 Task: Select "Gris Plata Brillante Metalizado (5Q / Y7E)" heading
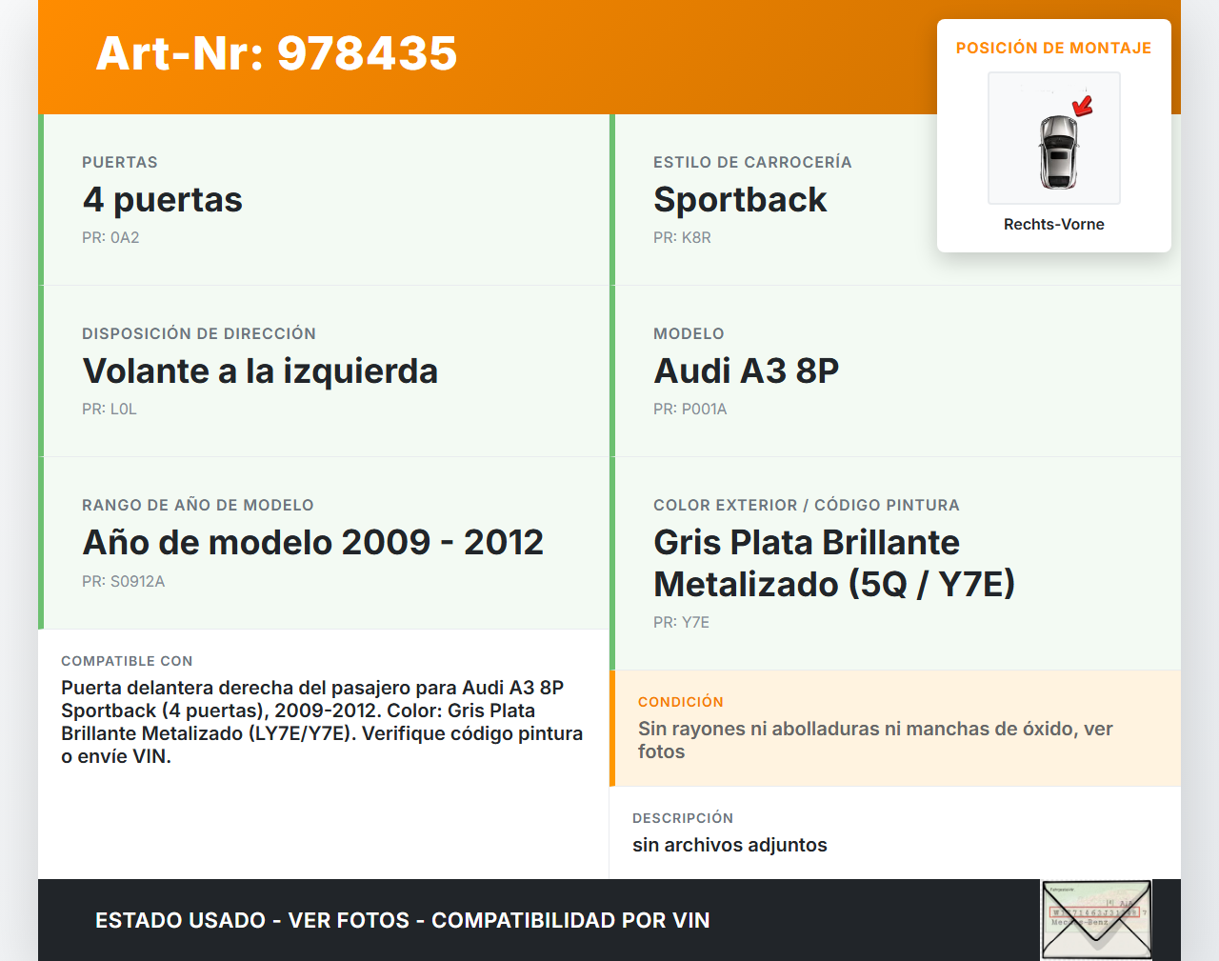pyautogui.click(x=834, y=563)
